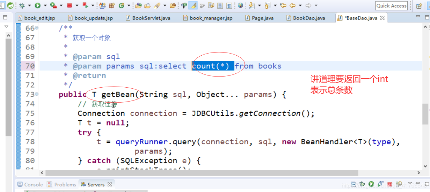Maximize the editor area
This screenshot has width=430, height=192.
pyautogui.click(x=427, y=17)
